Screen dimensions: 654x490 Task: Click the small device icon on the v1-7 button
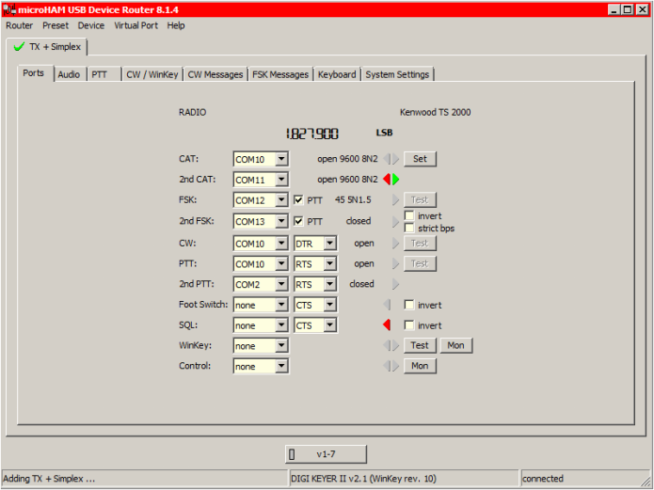[x=292, y=454]
